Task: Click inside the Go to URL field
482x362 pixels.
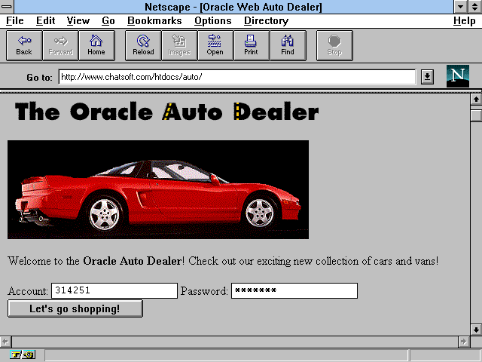Action: click(x=236, y=77)
